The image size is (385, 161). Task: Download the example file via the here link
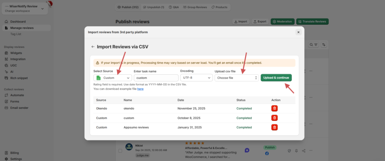(x=140, y=89)
